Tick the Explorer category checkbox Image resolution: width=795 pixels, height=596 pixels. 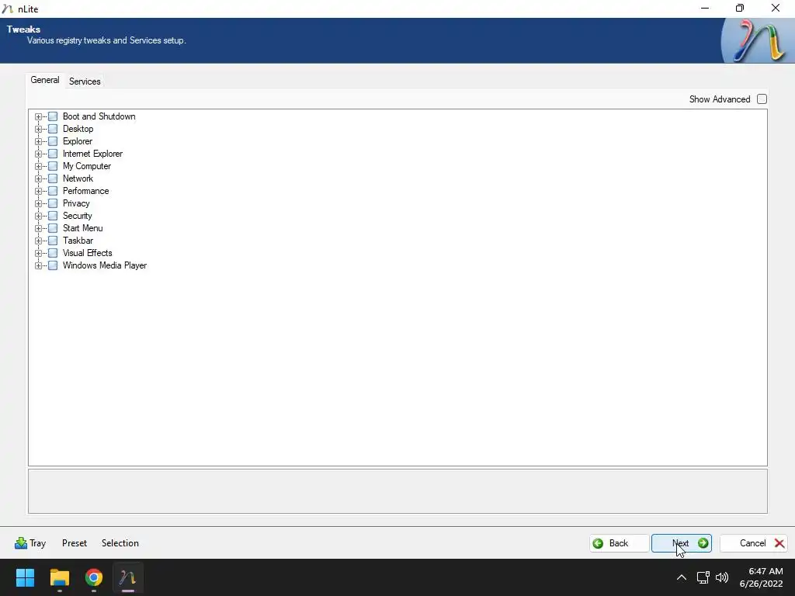[x=53, y=141]
